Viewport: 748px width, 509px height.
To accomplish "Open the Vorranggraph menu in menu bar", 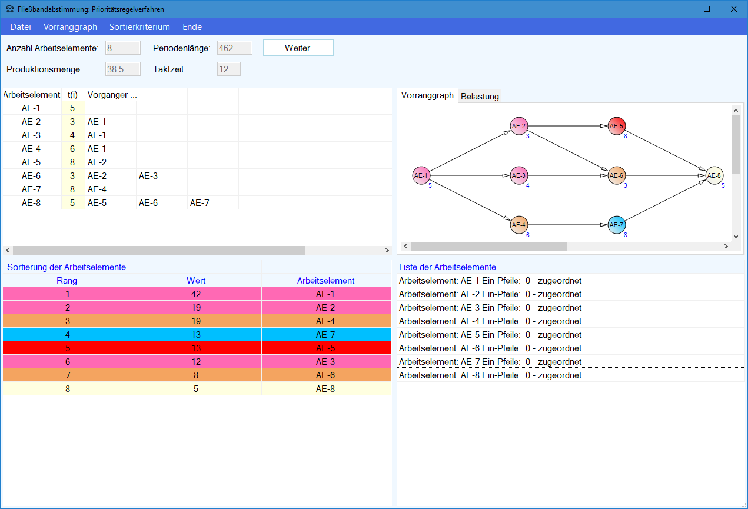I will (70, 27).
